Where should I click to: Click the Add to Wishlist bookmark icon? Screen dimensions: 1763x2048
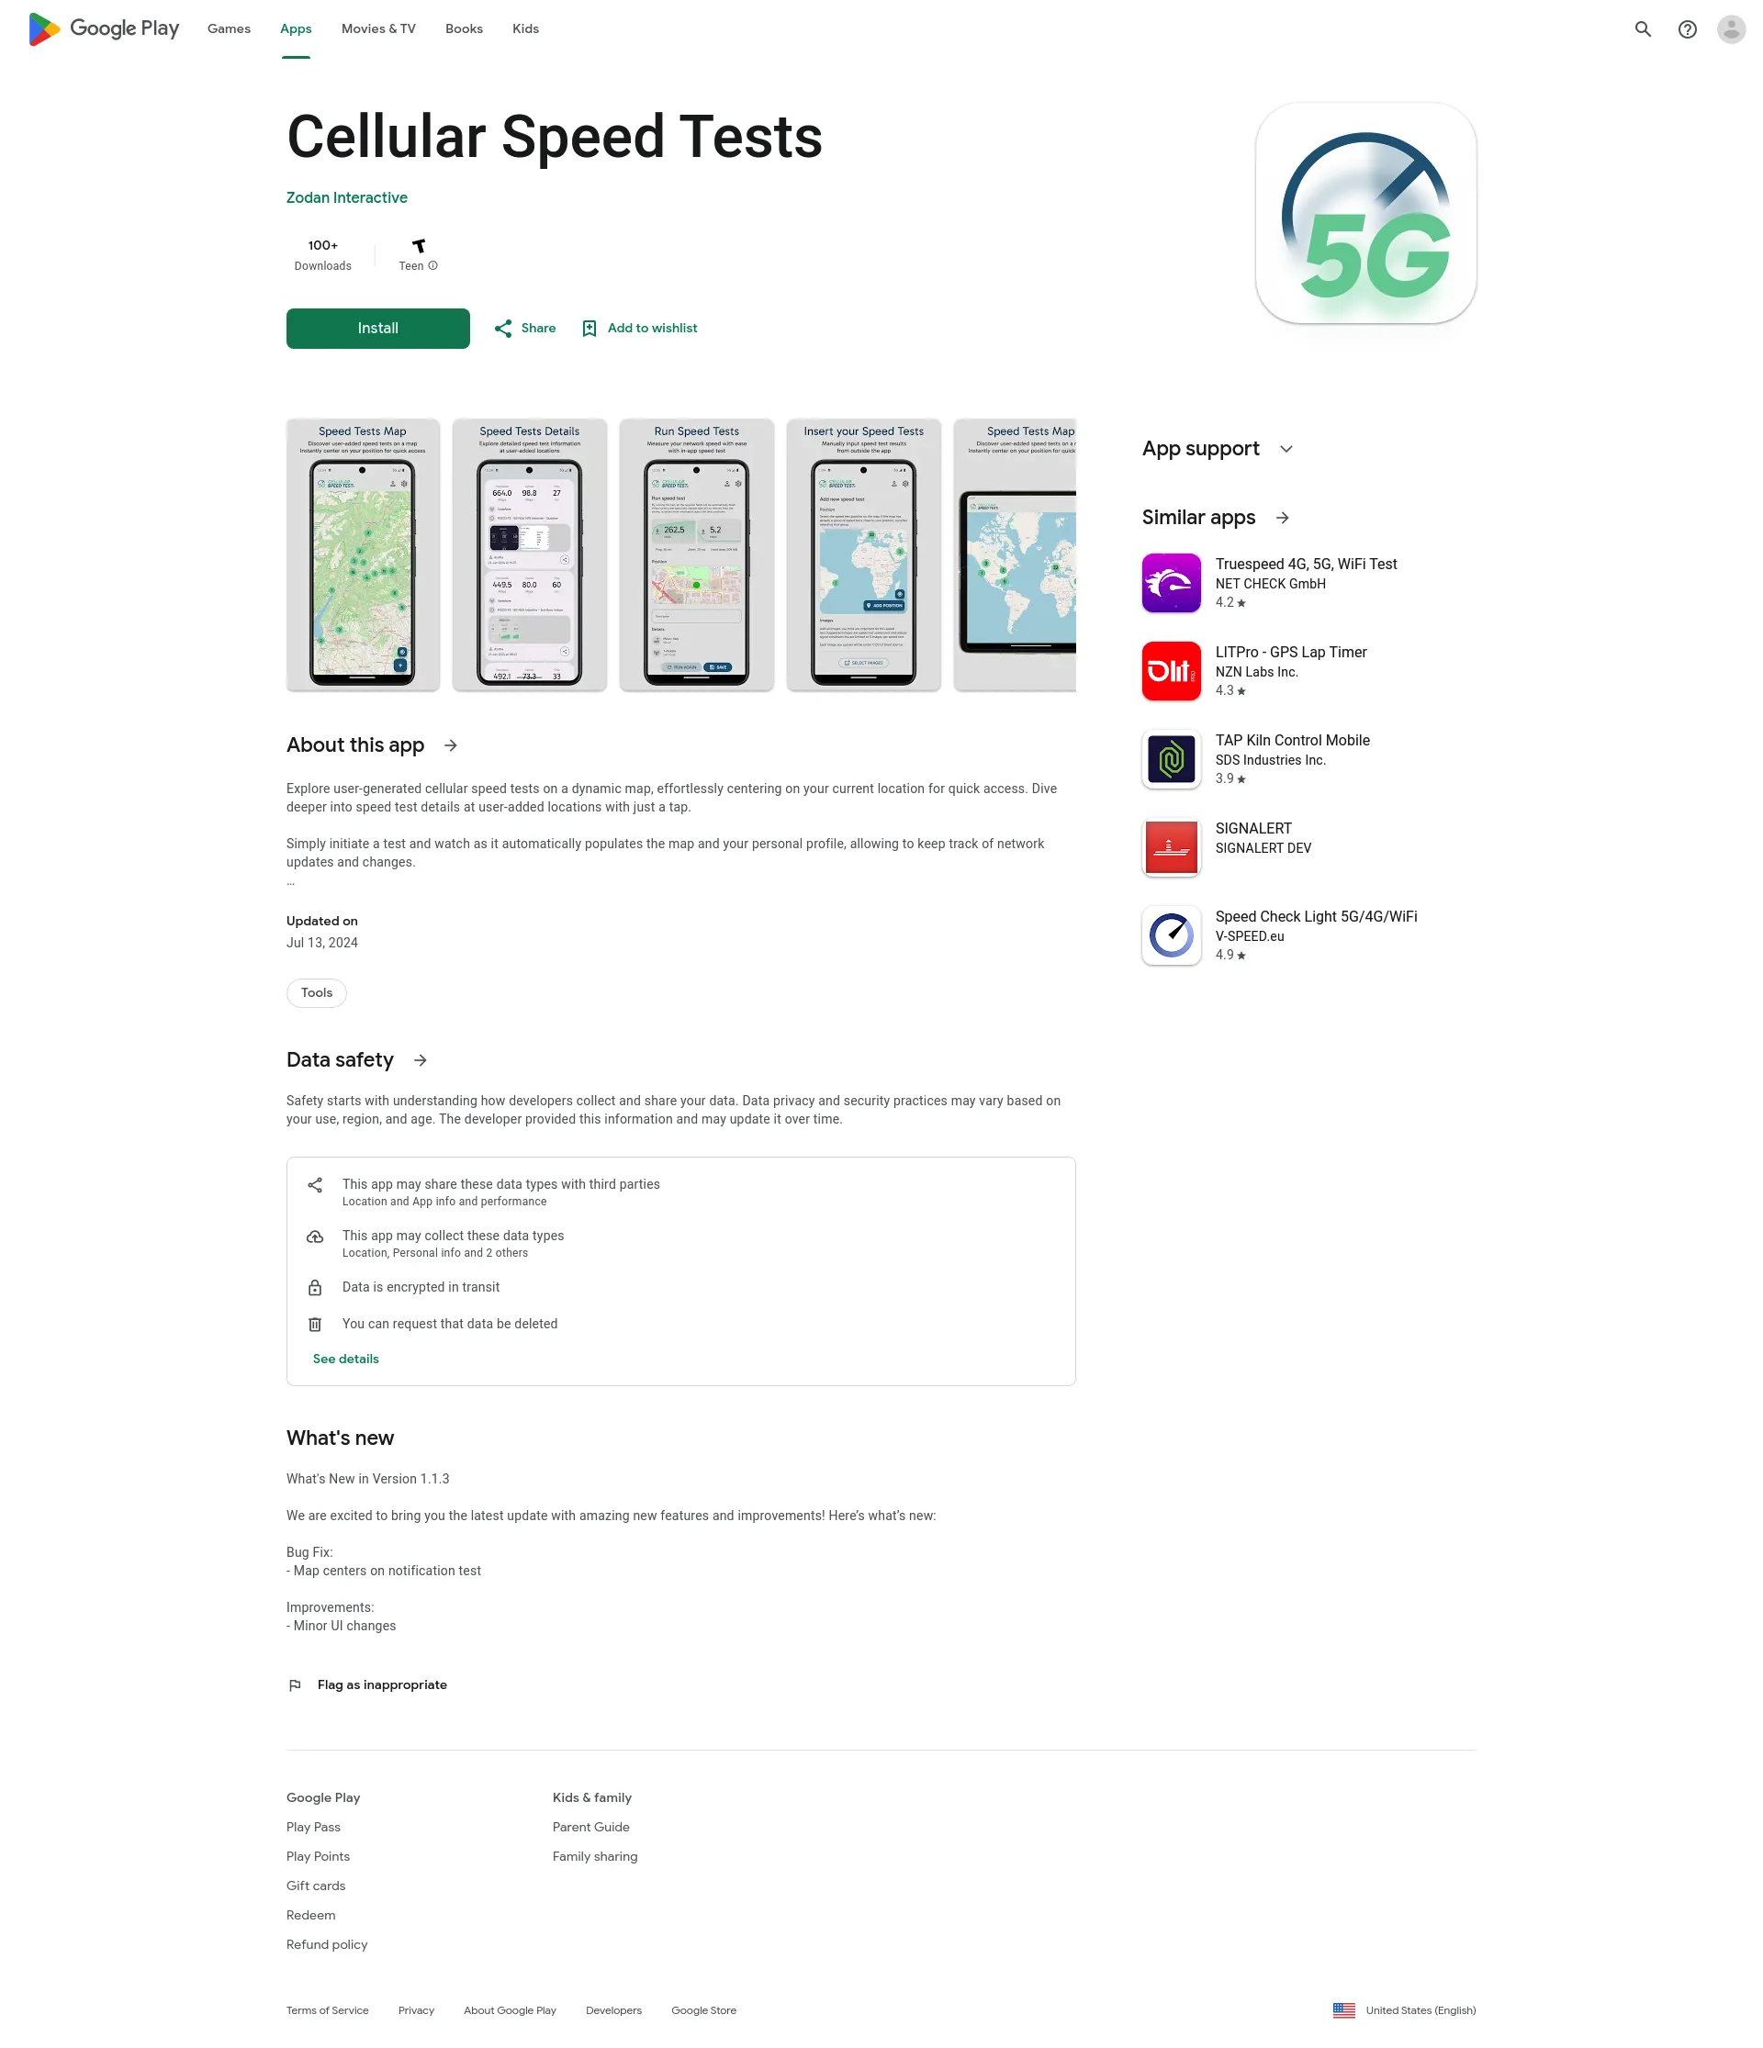[587, 328]
